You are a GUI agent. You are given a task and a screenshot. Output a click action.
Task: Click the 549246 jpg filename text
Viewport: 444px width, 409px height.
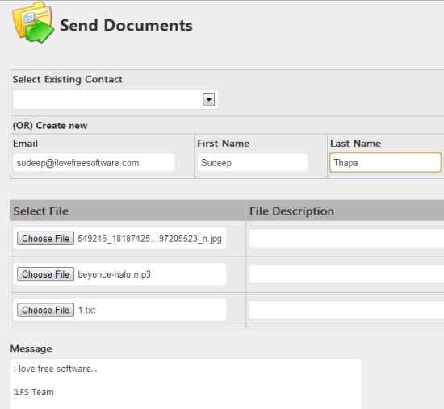coord(150,239)
